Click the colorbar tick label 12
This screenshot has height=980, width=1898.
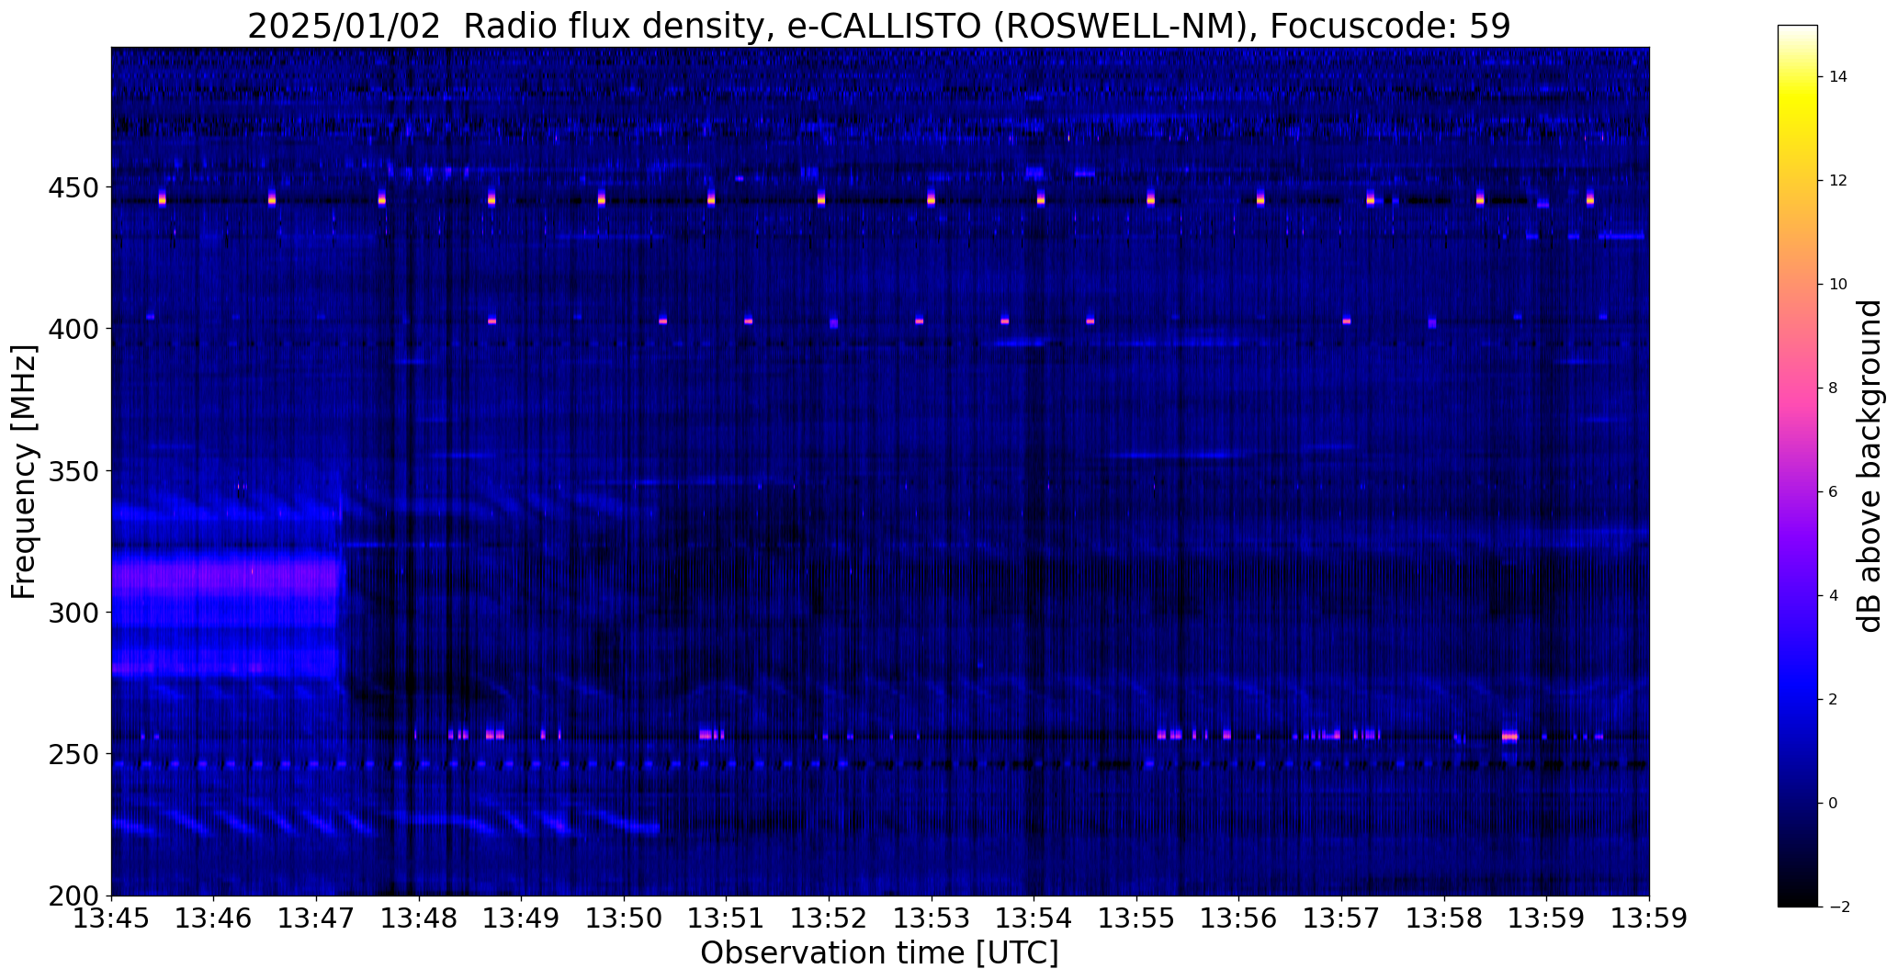coord(1837,181)
